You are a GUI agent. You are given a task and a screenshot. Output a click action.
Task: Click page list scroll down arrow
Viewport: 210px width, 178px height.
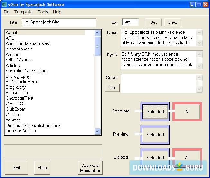pos(97,131)
